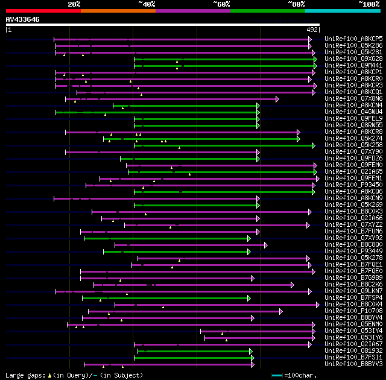Click the UniRef100_B8BYV3 label
This screenshot has width=386, height=380.
click(x=353, y=364)
